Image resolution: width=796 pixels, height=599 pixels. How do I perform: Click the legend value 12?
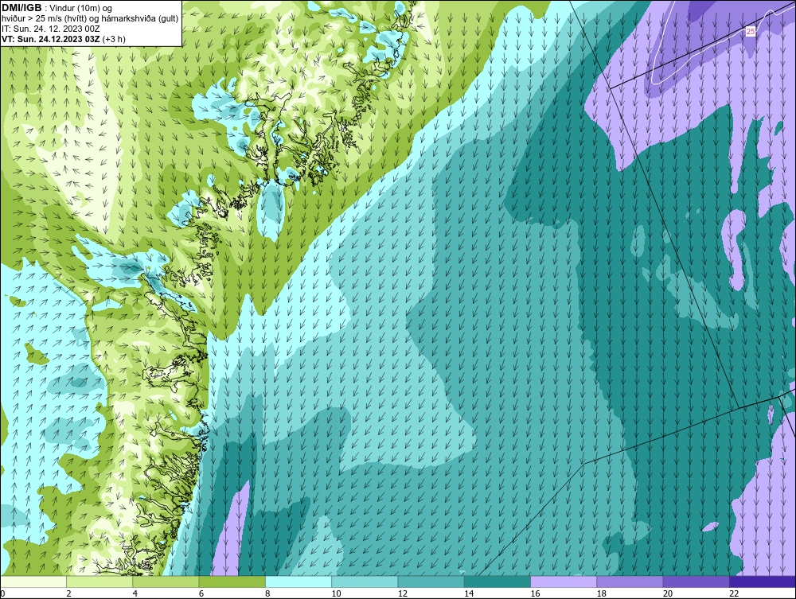pyautogui.click(x=403, y=593)
